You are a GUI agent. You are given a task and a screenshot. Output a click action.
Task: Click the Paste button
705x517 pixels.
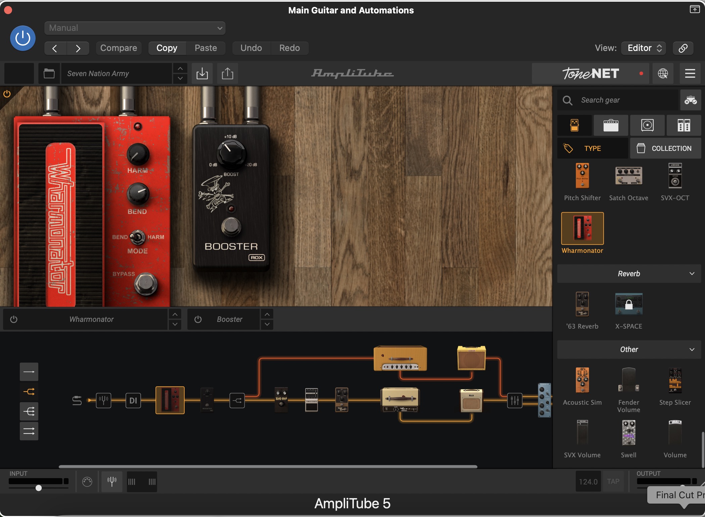pyautogui.click(x=206, y=48)
